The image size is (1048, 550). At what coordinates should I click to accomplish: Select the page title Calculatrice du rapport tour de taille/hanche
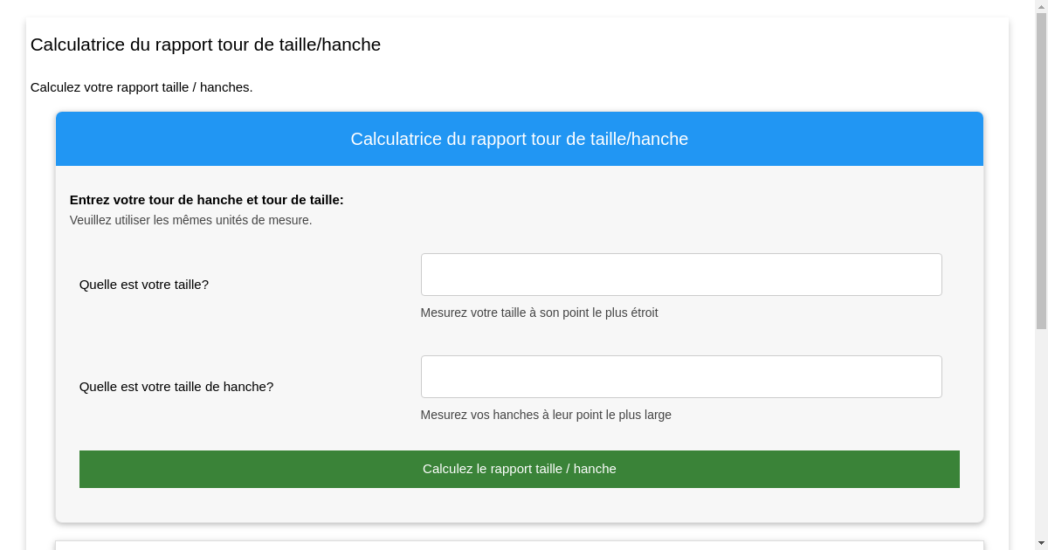pyautogui.click(x=205, y=45)
